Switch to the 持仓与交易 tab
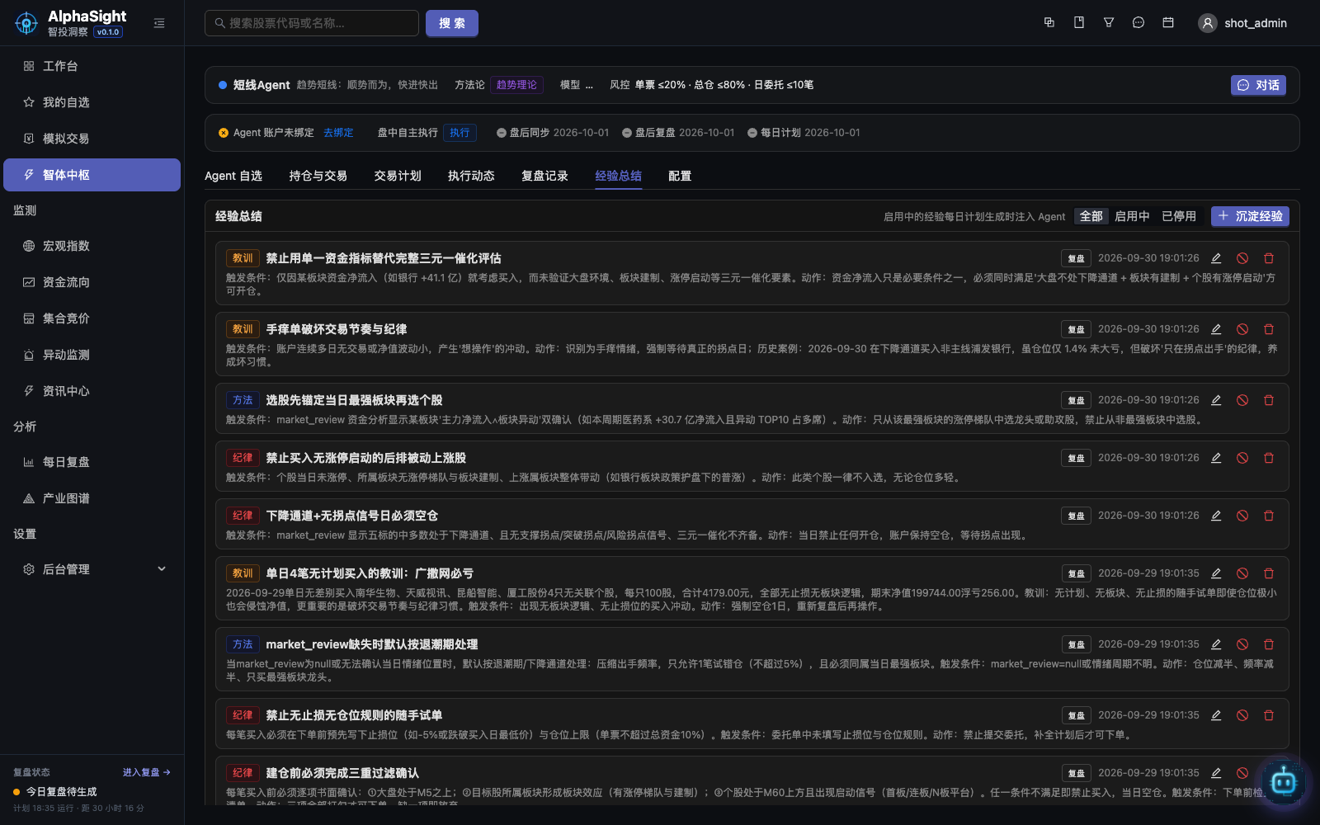1320x825 pixels. 318,176
